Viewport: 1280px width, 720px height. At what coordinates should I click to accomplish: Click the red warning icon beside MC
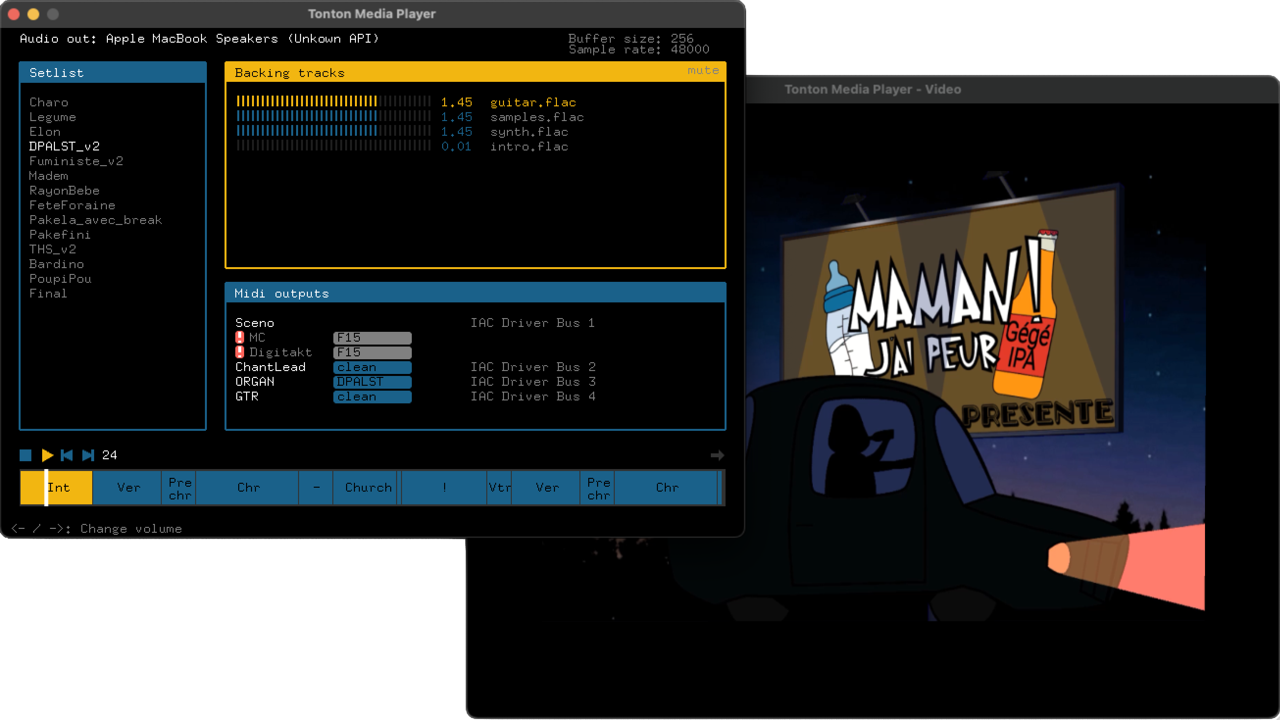tap(240, 337)
